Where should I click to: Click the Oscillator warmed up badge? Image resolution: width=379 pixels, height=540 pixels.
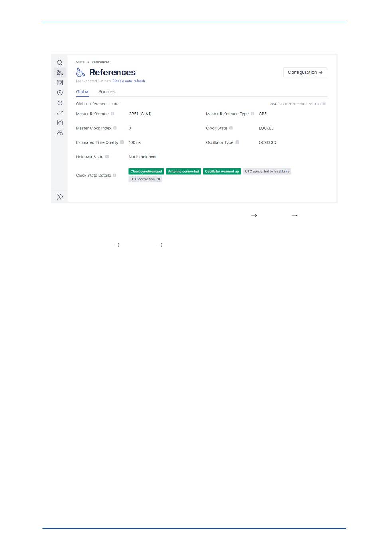click(x=222, y=172)
